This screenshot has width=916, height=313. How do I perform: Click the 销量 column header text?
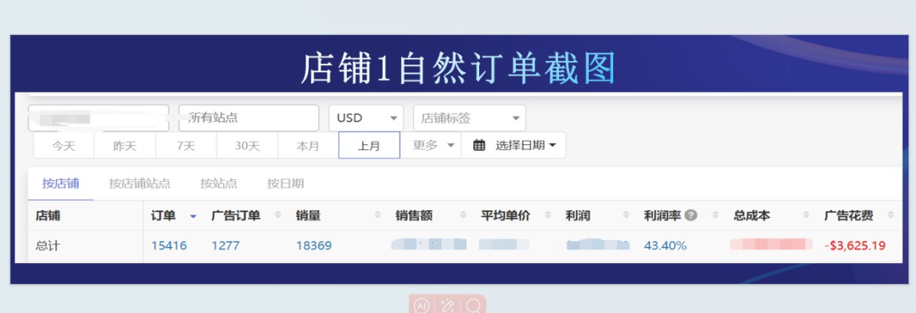coord(308,215)
